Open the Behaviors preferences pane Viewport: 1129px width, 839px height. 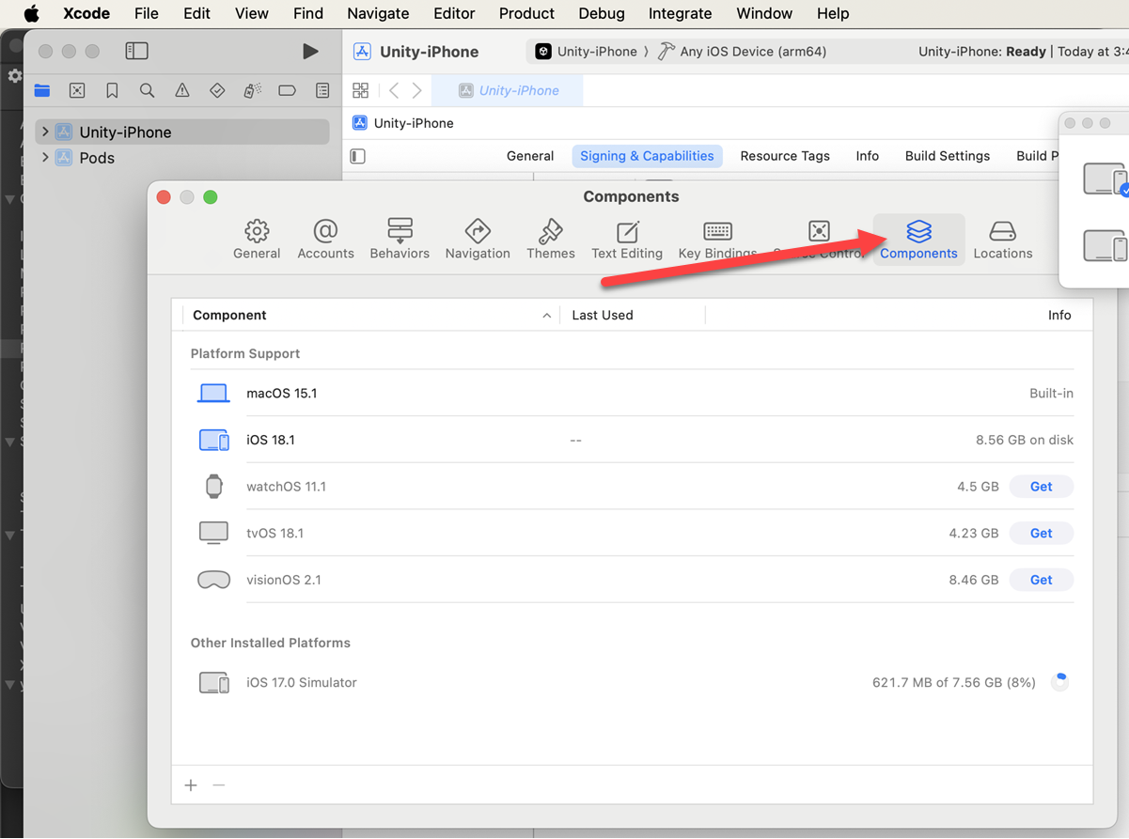click(400, 240)
